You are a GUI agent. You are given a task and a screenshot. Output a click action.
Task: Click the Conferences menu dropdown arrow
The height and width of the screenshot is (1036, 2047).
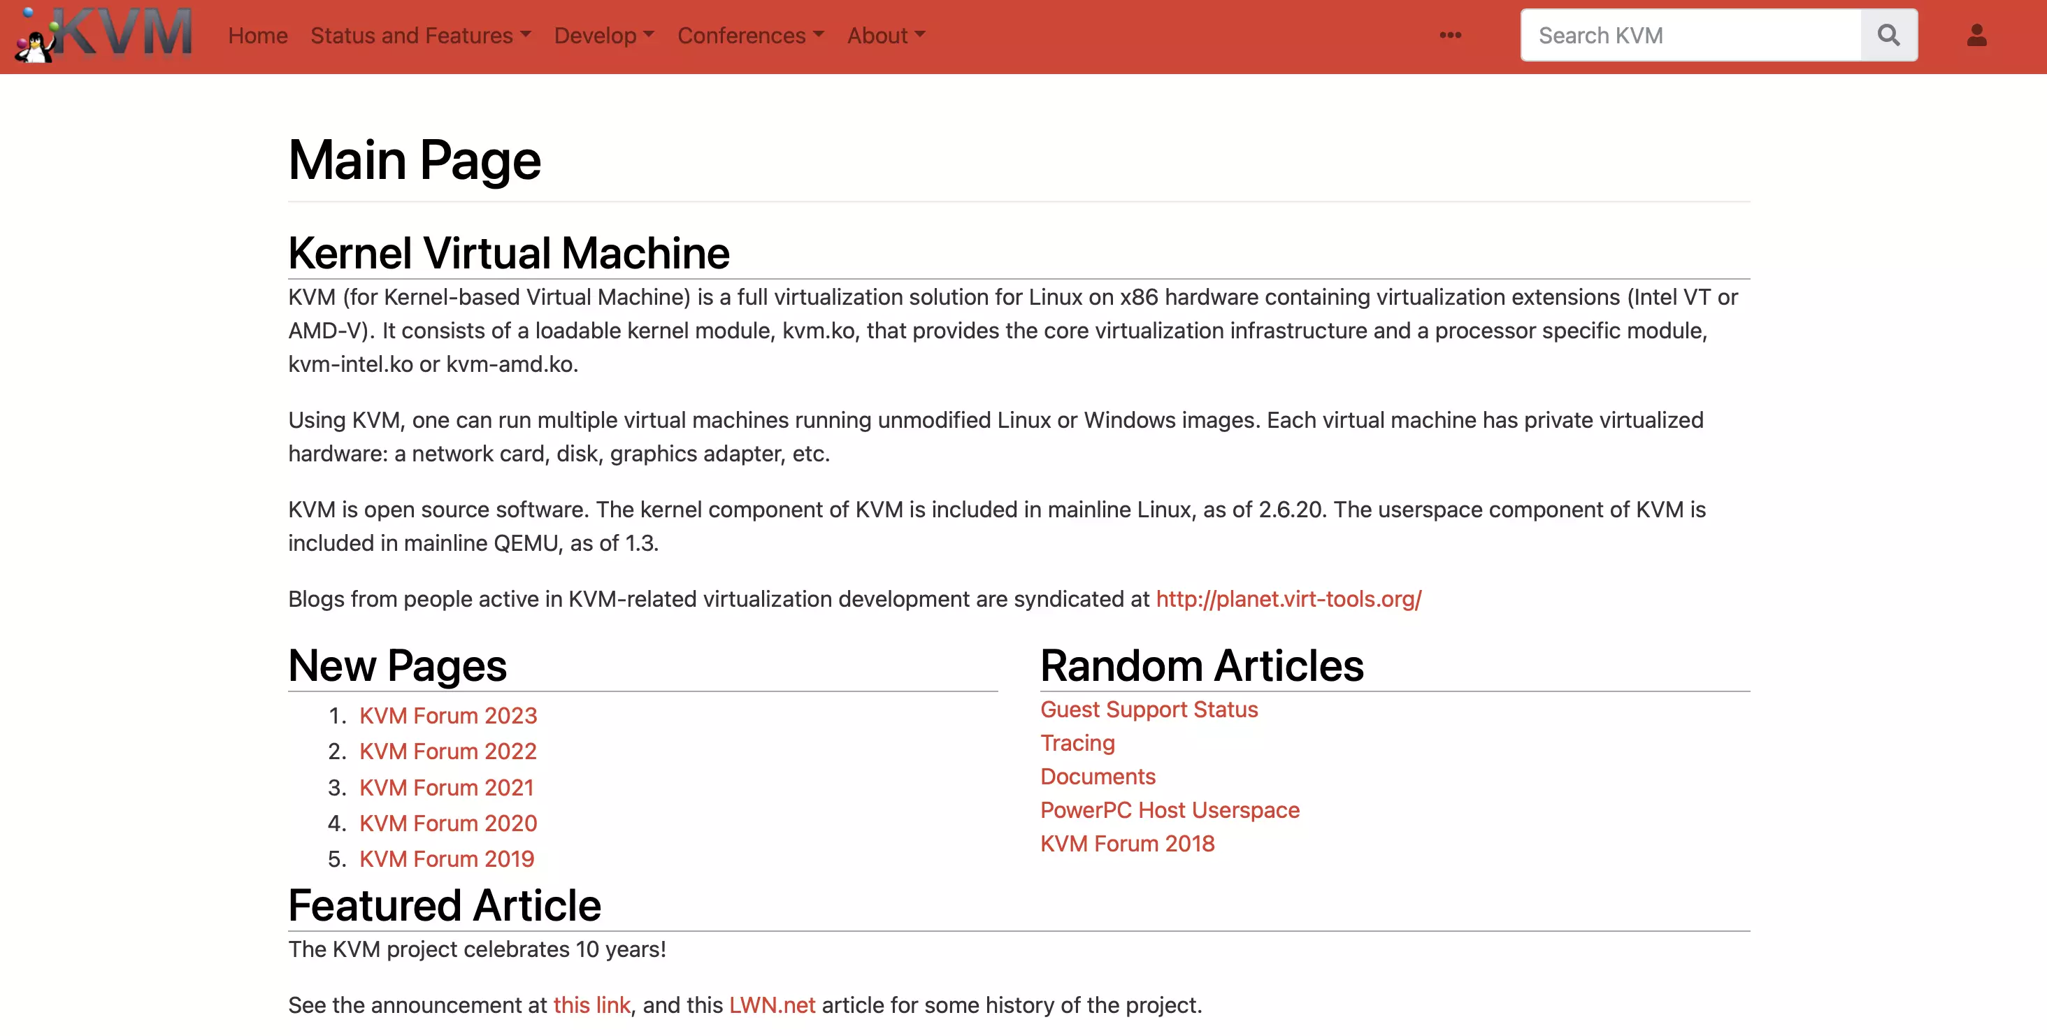(x=819, y=36)
